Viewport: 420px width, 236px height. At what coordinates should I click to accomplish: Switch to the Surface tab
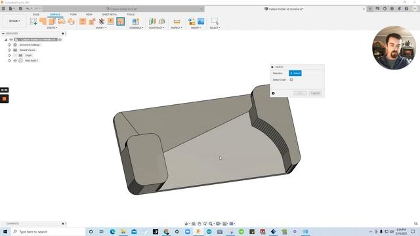(x=55, y=14)
